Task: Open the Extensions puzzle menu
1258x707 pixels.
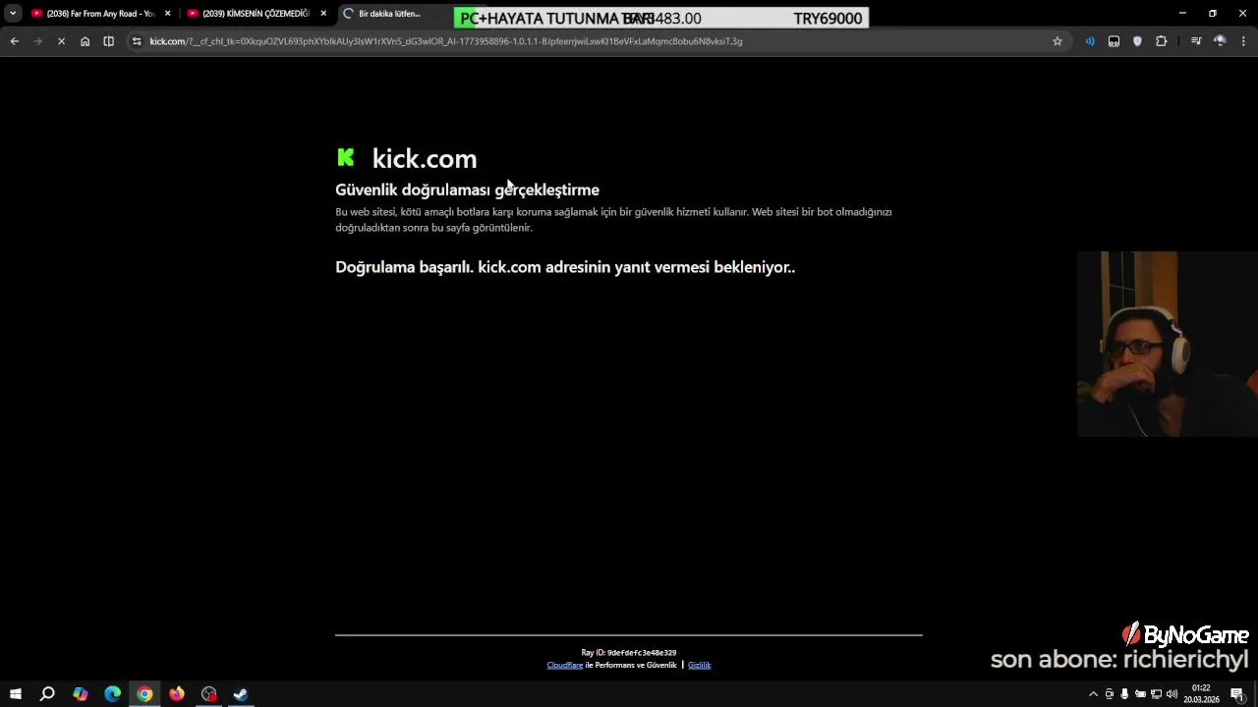Action: 1162,41
